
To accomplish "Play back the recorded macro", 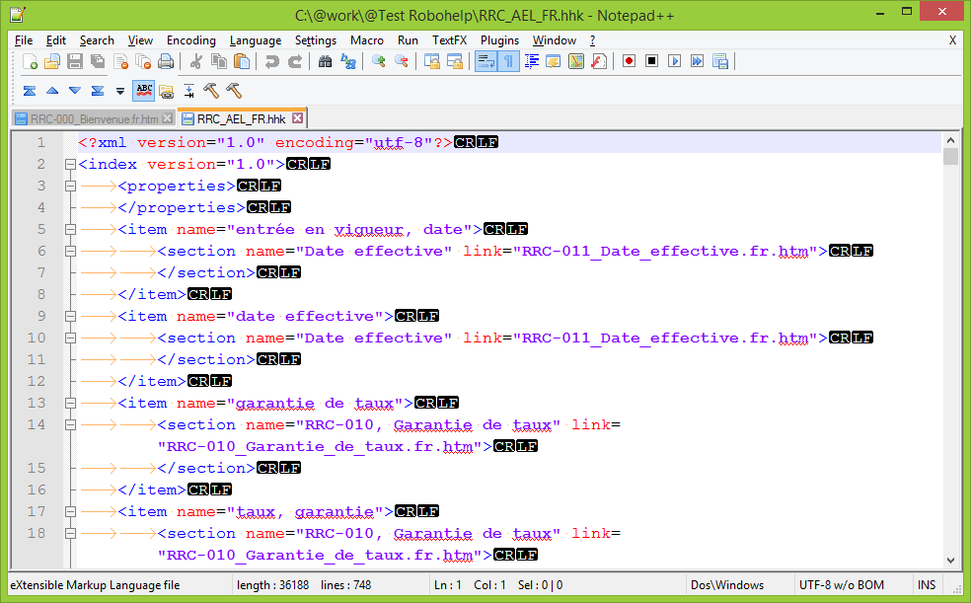I will (x=674, y=61).
